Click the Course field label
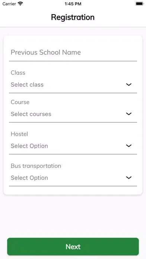 [x=20, y=102]
